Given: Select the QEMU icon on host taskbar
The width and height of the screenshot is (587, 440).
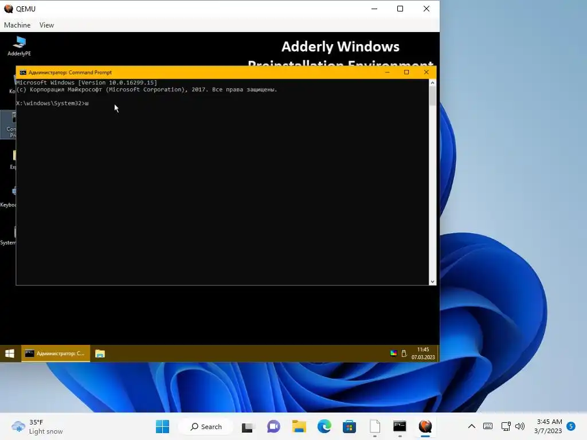Looking at the screenshot, I should coord(425,426).
